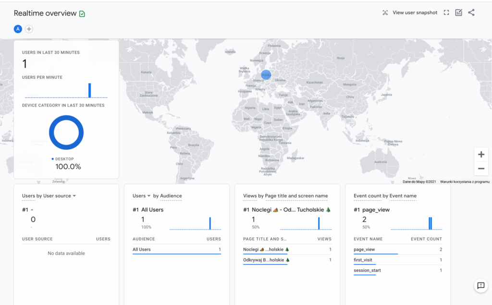Add a comparison with the plus chip
The width and height of the screenshot is (492, 305).
point(29,29)
